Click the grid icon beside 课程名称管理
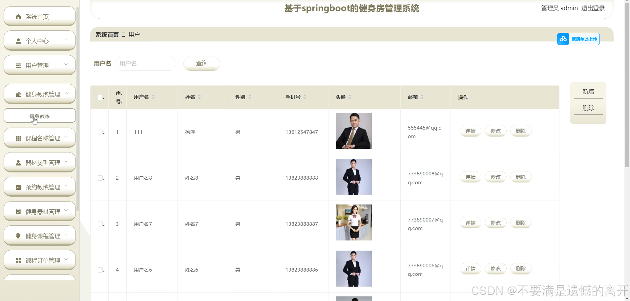This screenshot has height=301, width=630. click(18, 138)
